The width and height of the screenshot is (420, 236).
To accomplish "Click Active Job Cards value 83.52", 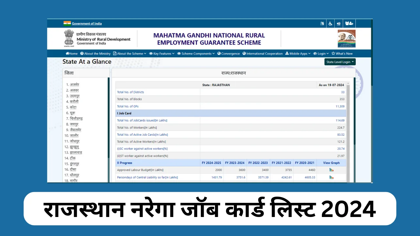I will [x=341, y=135].
